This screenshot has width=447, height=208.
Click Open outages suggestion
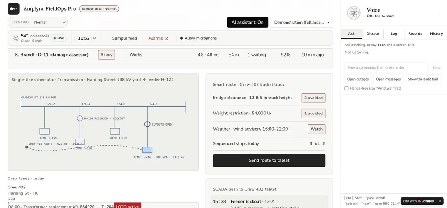358,79
